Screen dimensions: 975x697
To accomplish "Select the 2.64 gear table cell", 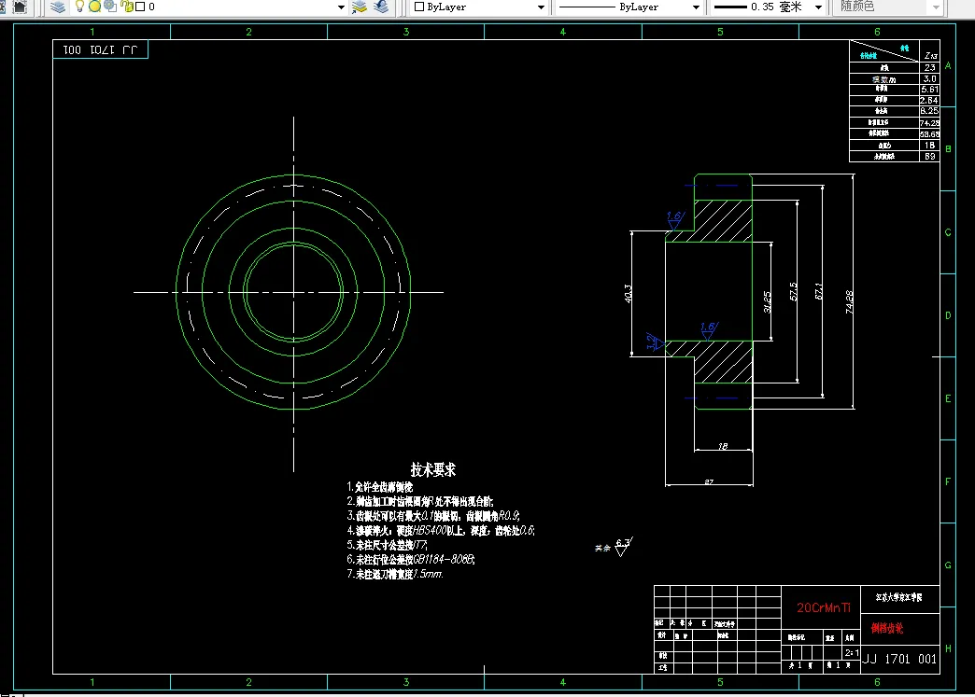I will [x=929, y=100].
